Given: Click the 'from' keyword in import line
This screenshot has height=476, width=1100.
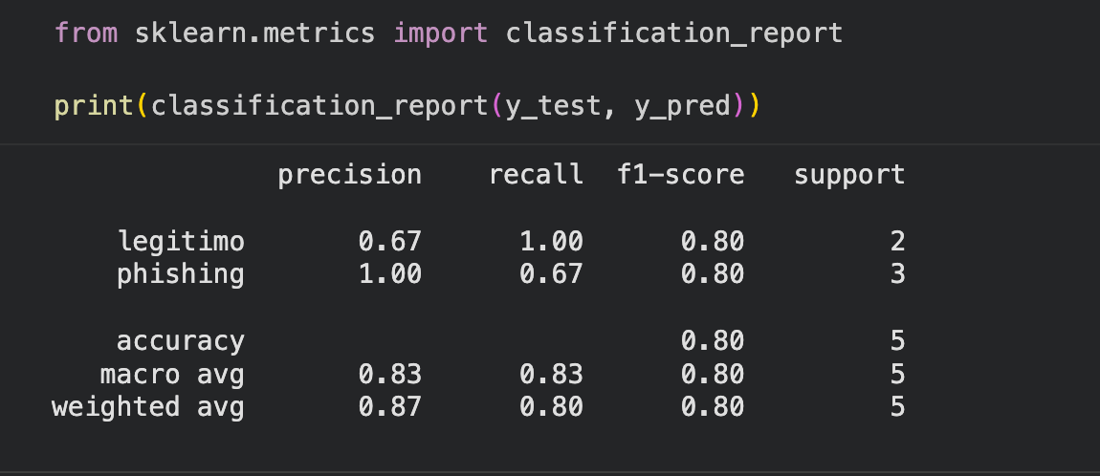Looking at the screenshot, I should [x=85, y=32].
